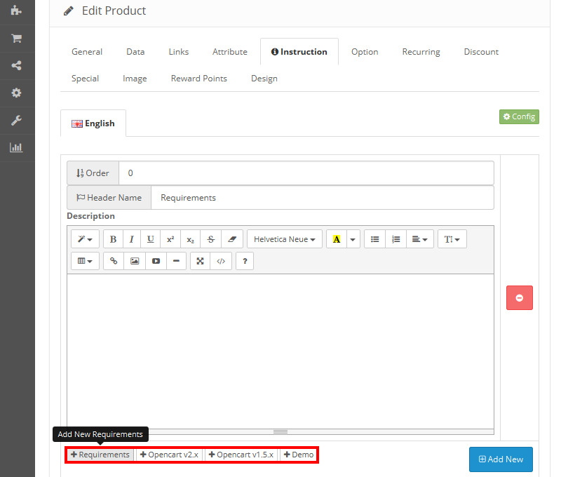
Task: Toggle italic text formatting
Action: coord(131,239)
